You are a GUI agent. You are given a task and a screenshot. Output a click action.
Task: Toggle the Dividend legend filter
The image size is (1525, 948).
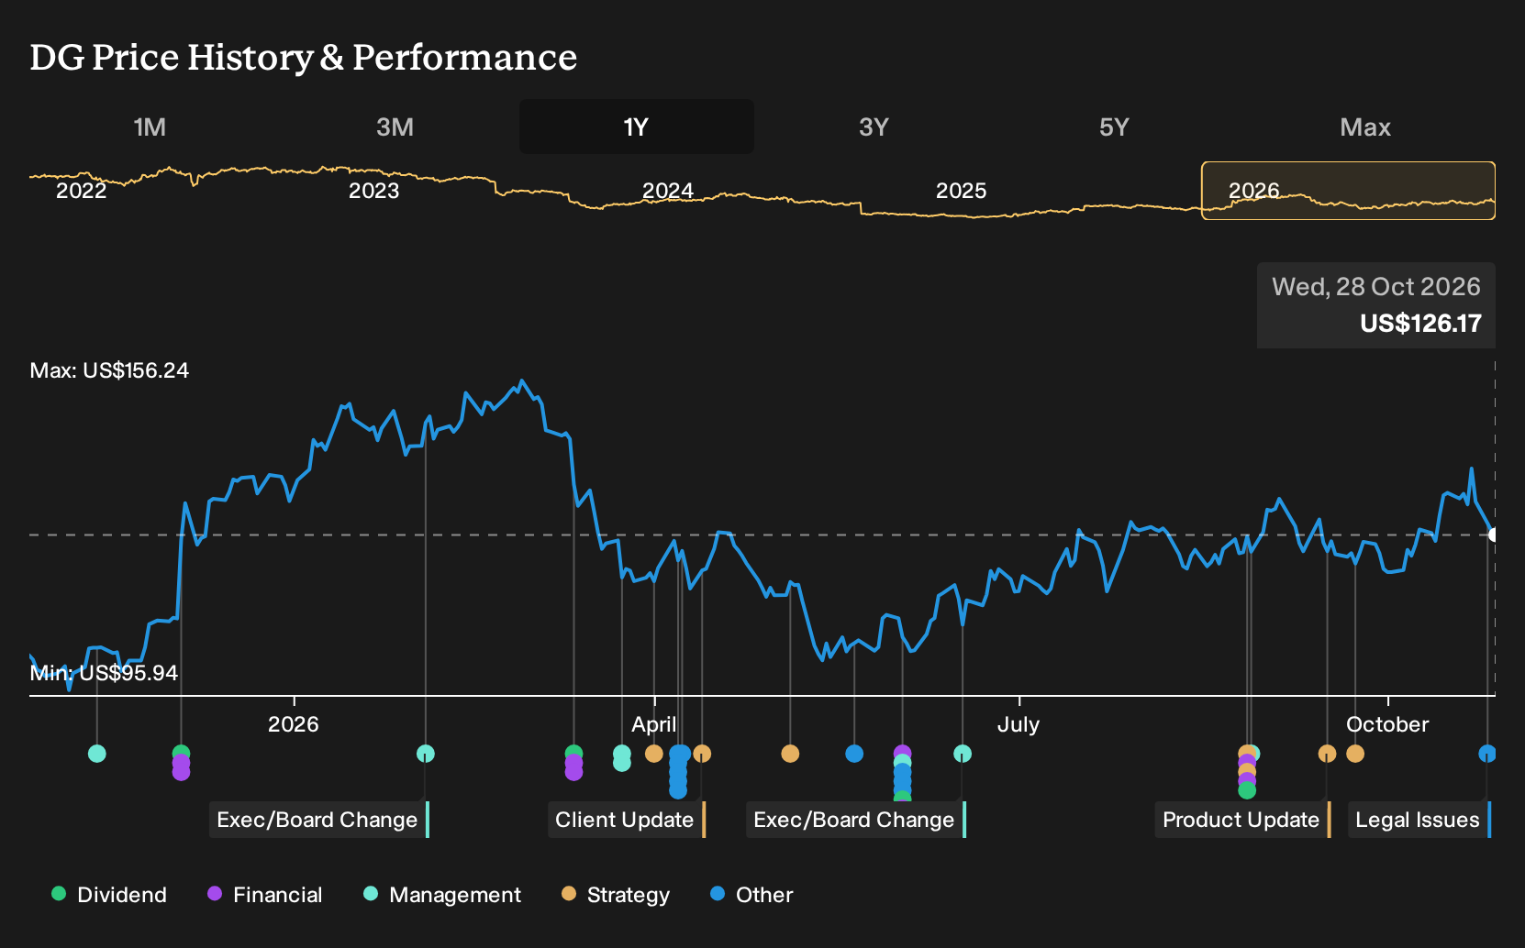[x=109, y=895]
